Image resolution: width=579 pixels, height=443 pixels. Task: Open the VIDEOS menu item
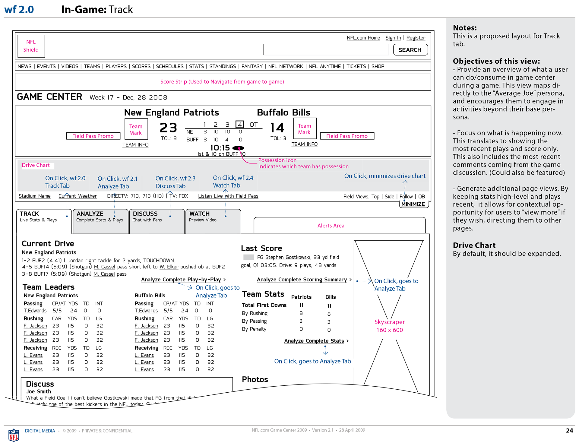pos(70,66)
